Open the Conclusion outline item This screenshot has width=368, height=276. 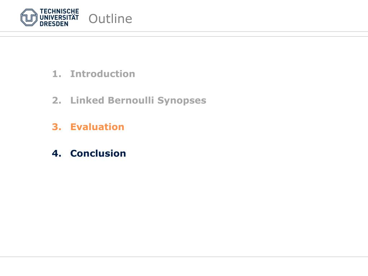[98, 153]
